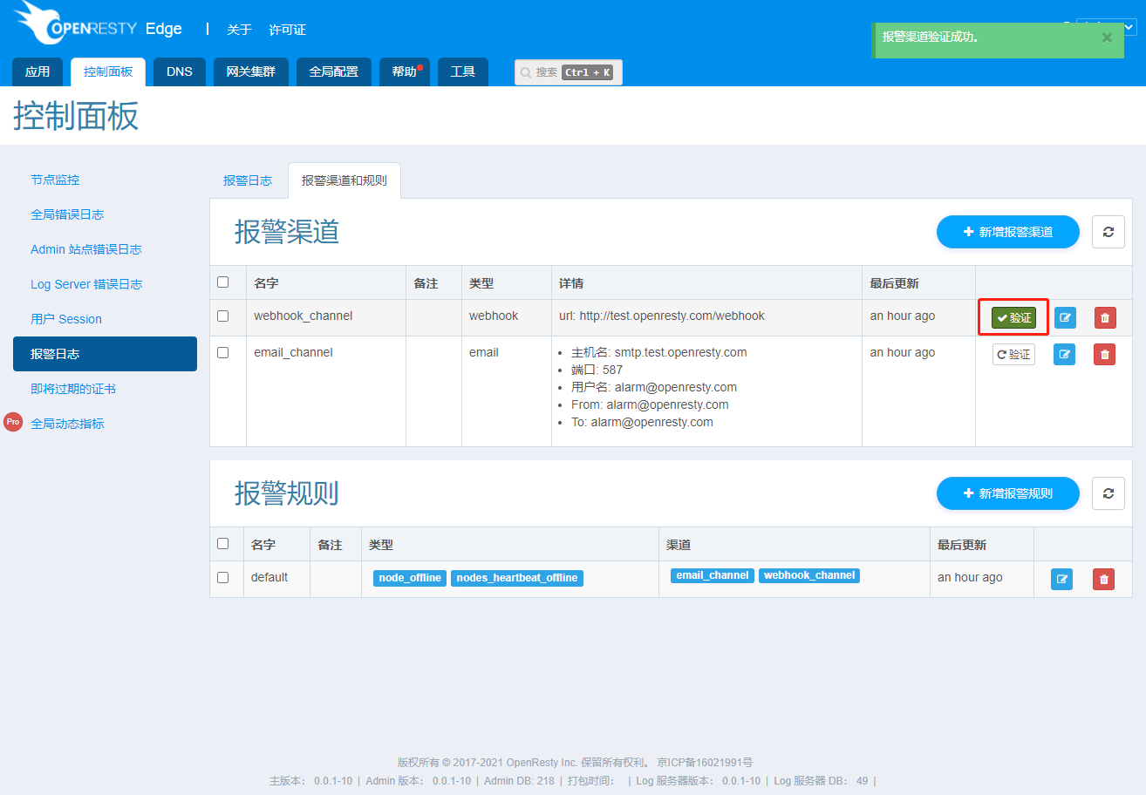Tick the email_channel row checkbox

tap(222, 352)
